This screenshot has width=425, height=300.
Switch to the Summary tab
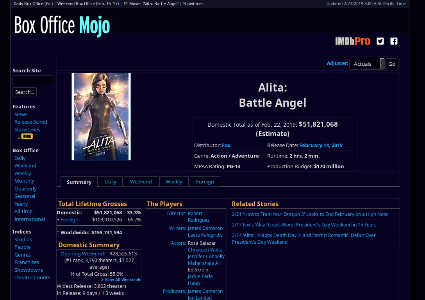click(x=79, y=181)
